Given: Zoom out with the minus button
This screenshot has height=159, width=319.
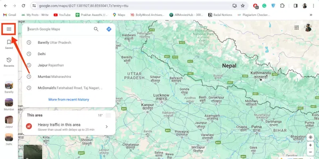Looking at the screenshot, I should (x=311, y=152).
